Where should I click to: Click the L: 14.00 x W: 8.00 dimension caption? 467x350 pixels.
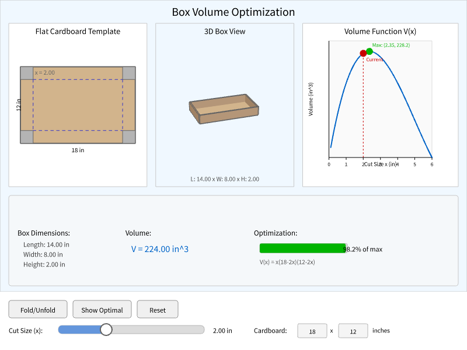pyautogui.click(x=224, y=179)
